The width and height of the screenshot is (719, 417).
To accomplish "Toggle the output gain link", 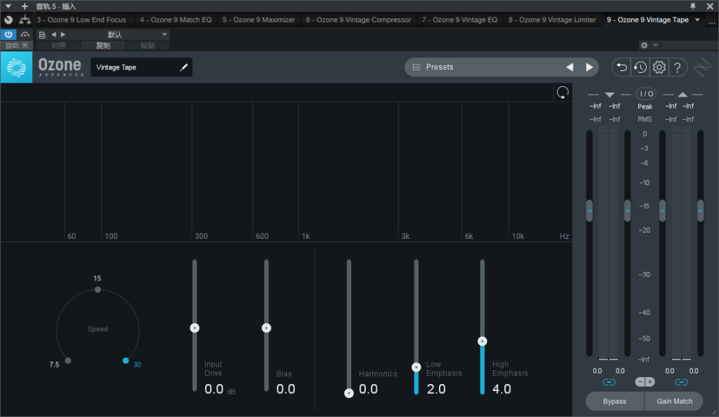I will 681,382.
